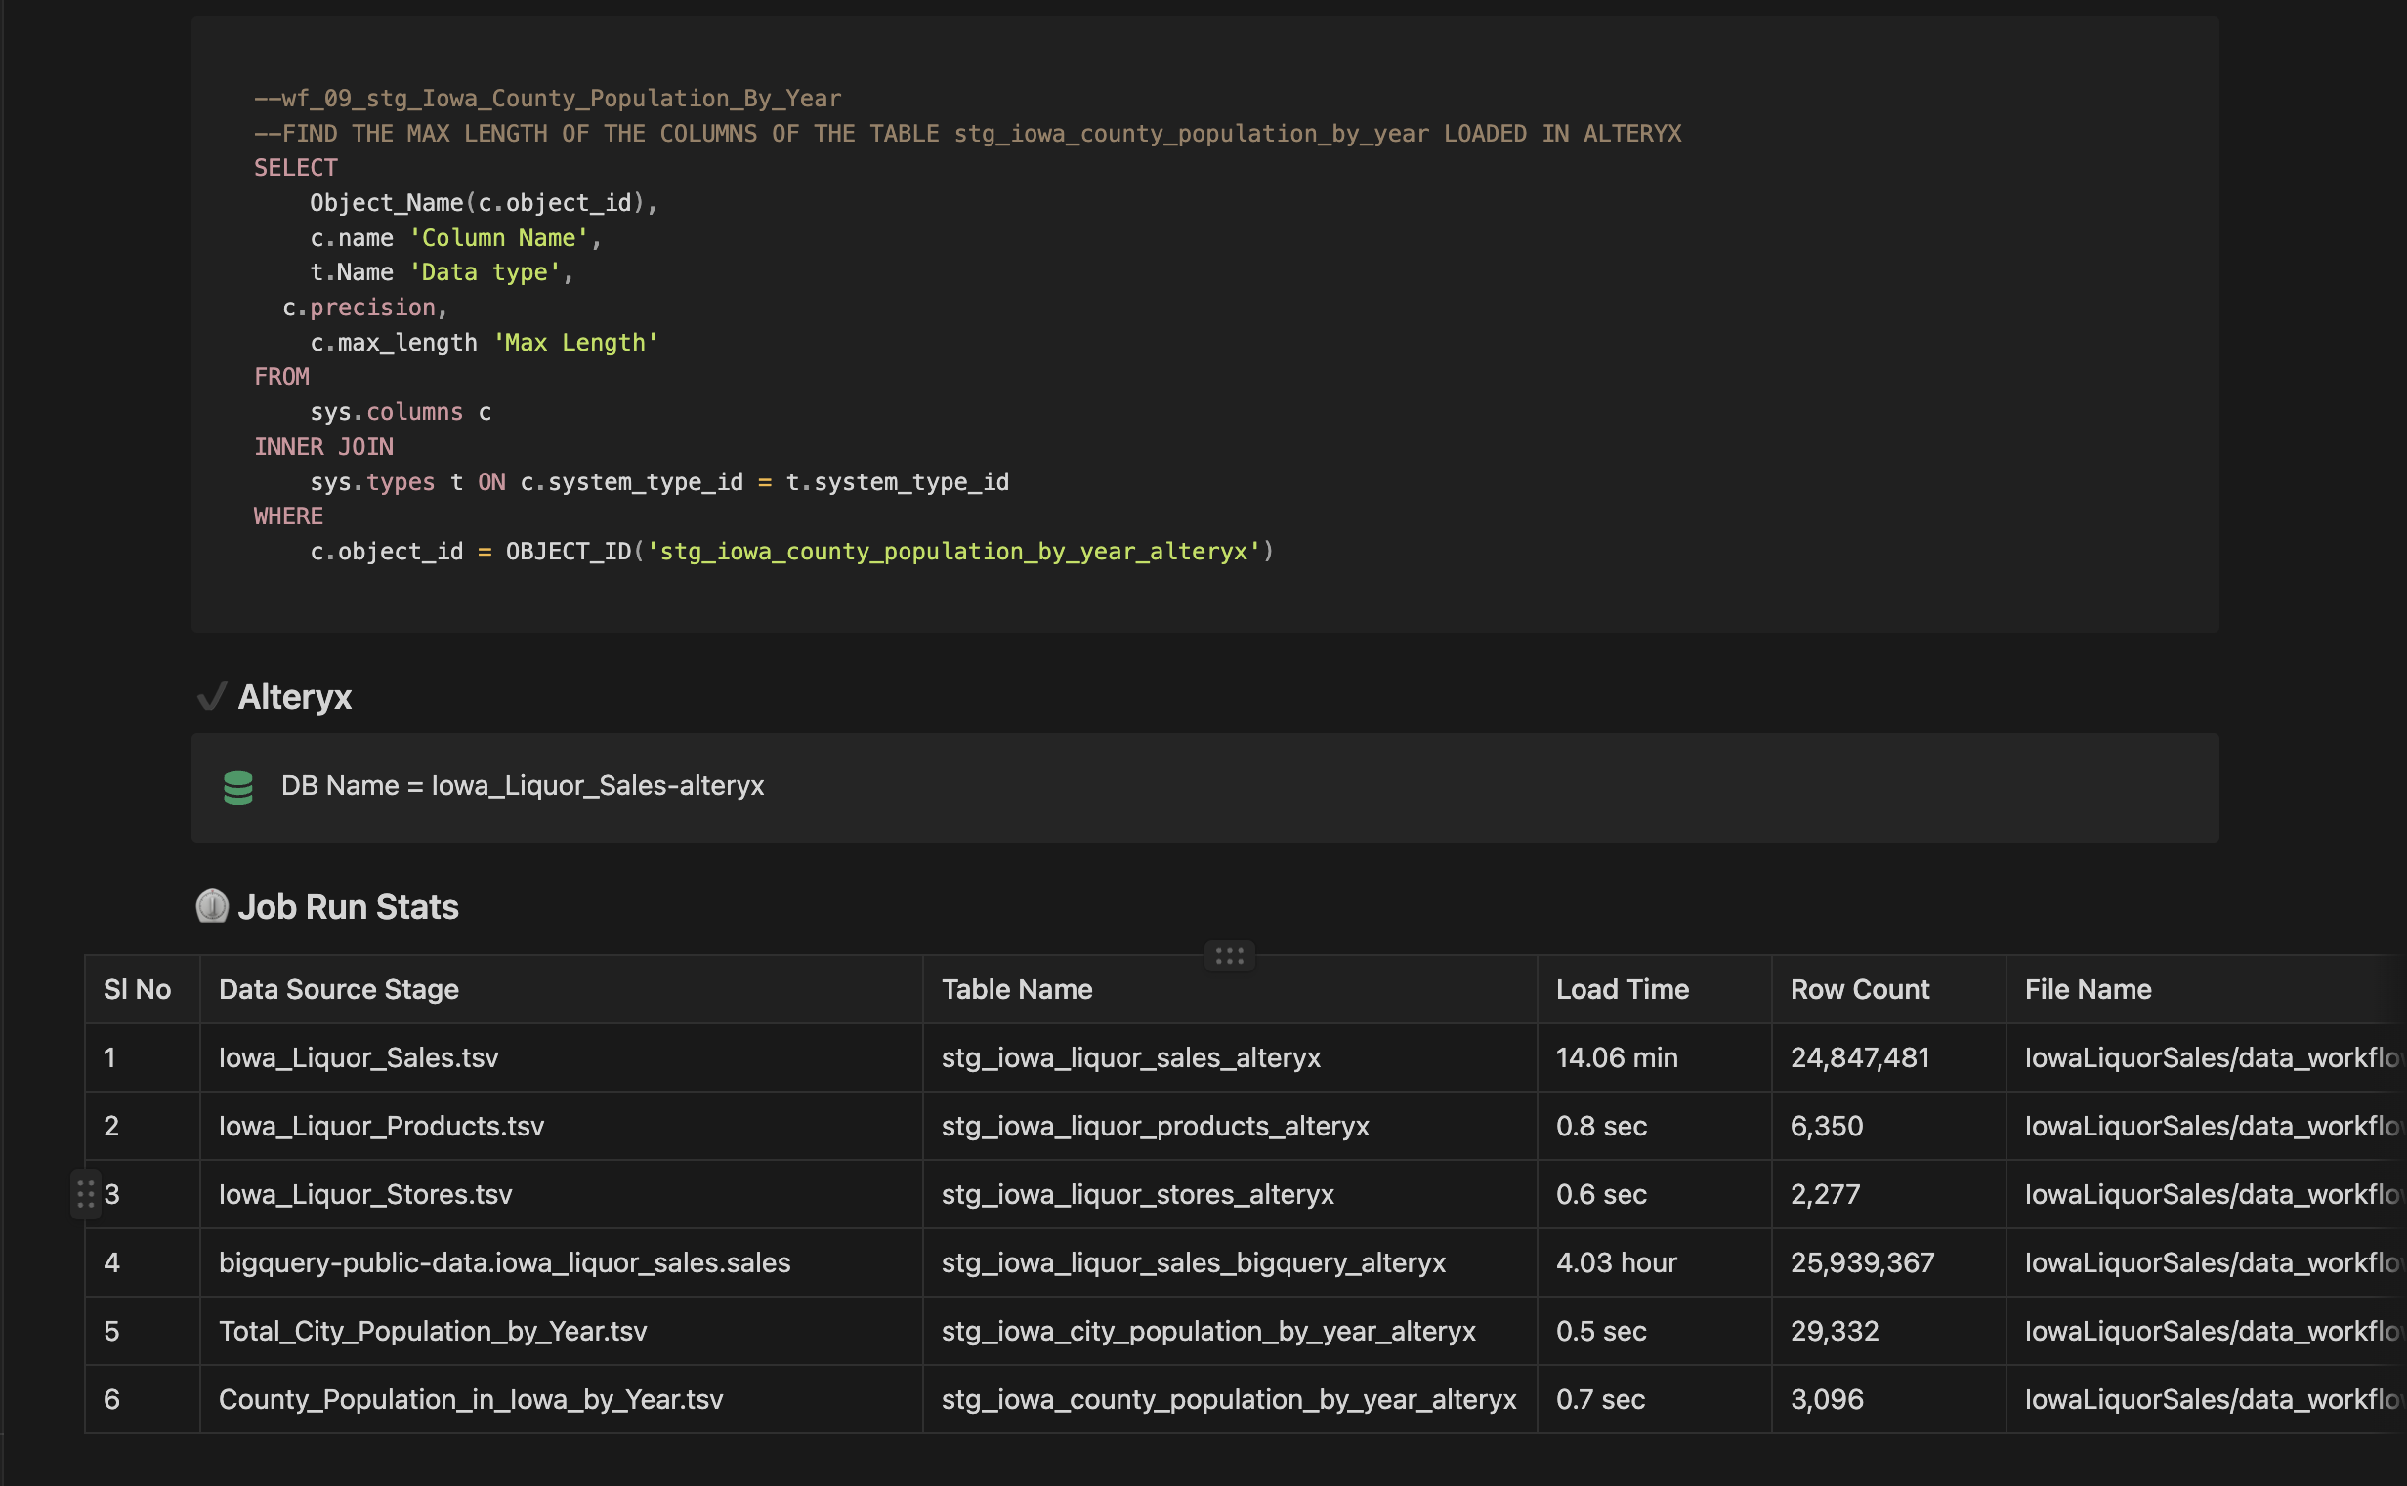Click the Alteryx heading

(x=294, y=697)
